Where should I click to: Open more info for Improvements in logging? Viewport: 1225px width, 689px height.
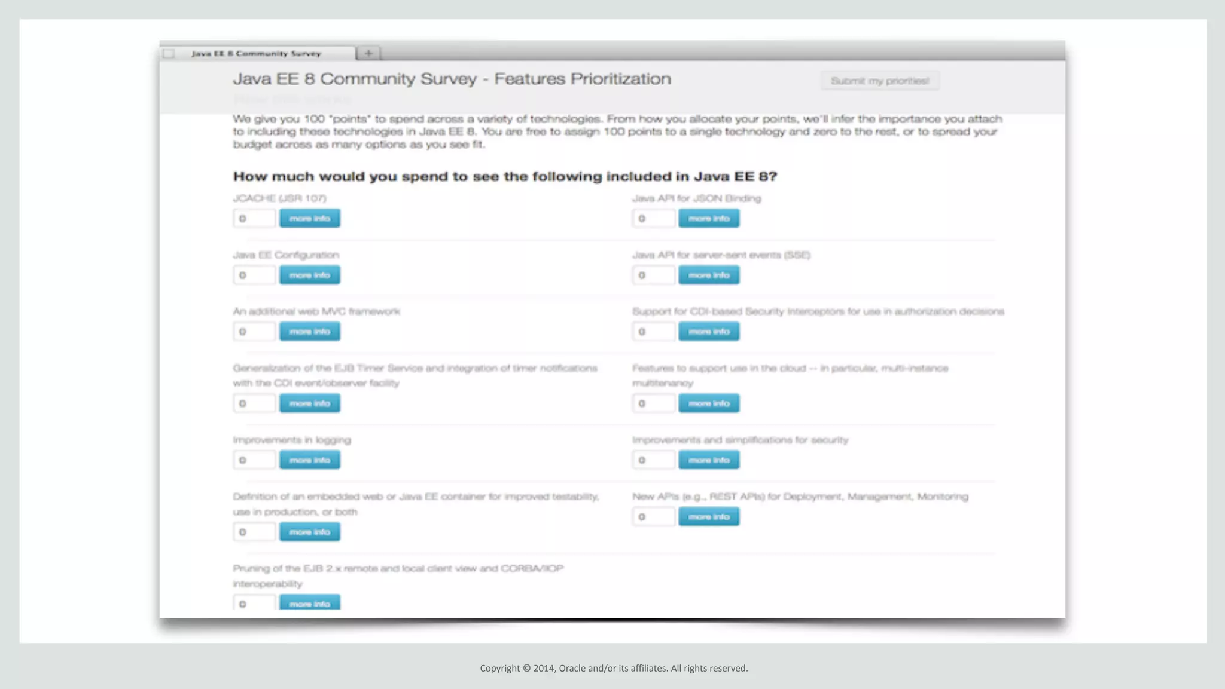point(310,460)
